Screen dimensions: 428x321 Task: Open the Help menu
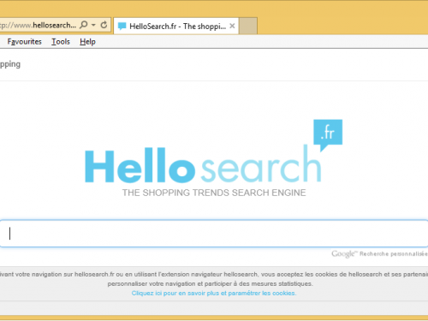(x=87, y=42)
